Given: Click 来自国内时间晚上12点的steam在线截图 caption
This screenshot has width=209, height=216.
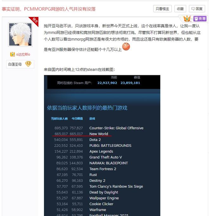Looking at the screenshot, I should (x=79, y=70).
